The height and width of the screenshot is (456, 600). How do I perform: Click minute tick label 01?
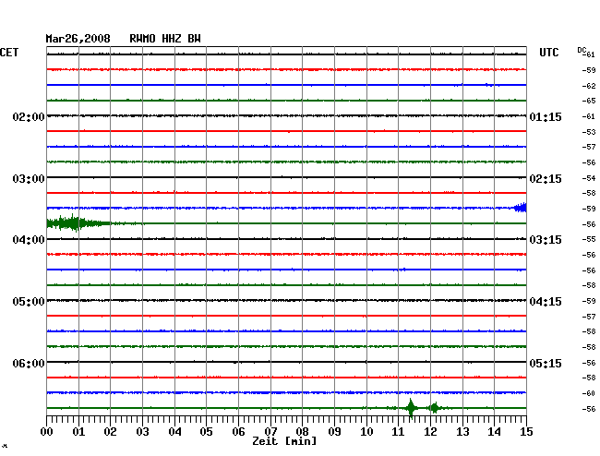click(x=78, y=431)
